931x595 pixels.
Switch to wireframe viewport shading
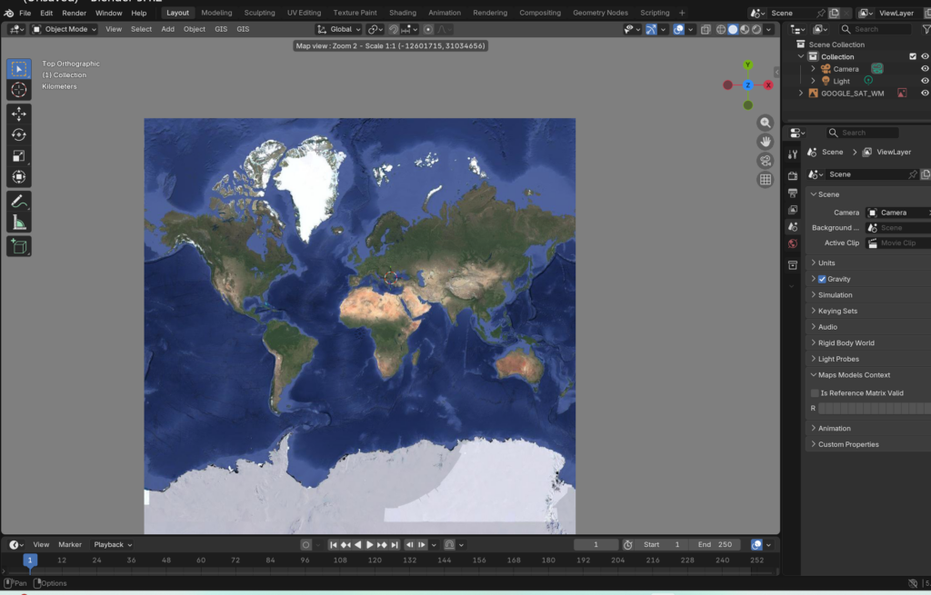coord(721,29)
